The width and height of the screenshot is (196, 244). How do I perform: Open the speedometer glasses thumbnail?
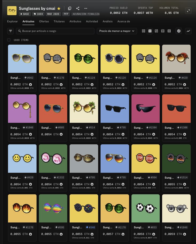coord(177,159)
